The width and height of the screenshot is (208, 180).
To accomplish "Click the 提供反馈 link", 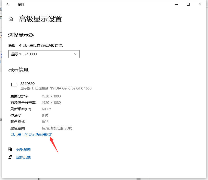I will click(23, 157).
